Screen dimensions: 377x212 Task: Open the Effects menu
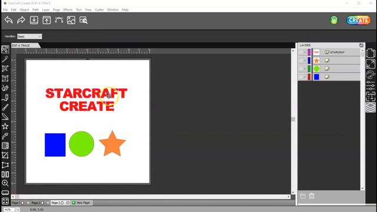pyautogui.click(x=68, y=9)
